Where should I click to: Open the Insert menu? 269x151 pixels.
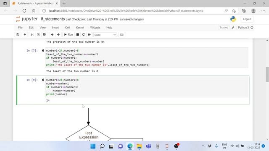pos(55,28)
